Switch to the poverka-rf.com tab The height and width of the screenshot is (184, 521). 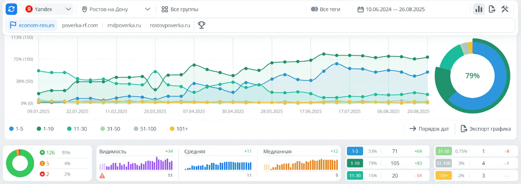pos(80,25)
